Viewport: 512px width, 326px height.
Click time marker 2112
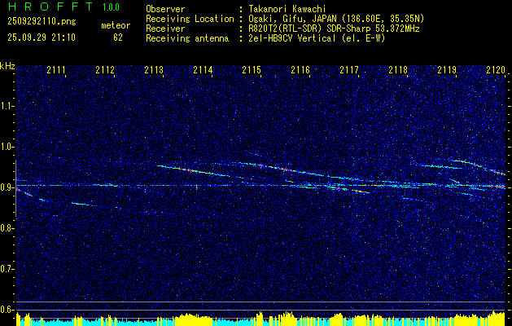105,70
